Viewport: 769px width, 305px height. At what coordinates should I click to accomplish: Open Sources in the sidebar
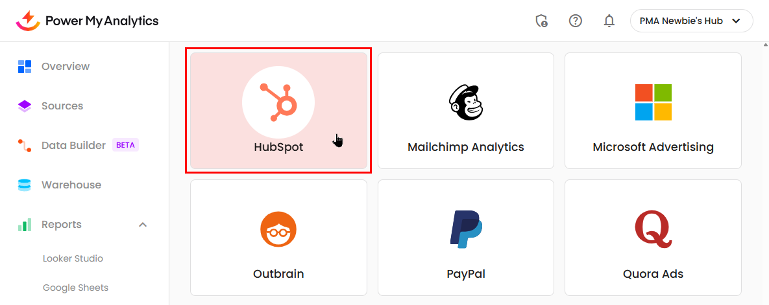pyautogui.click(x=62, y=106)
